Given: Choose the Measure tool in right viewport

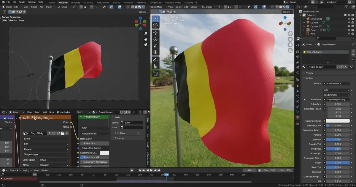Looking at the screenshot, I should [x=155, y=66].
